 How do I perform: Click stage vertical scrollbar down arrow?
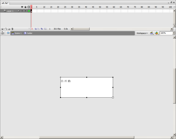pyautogui.click(x=174, y=135)
